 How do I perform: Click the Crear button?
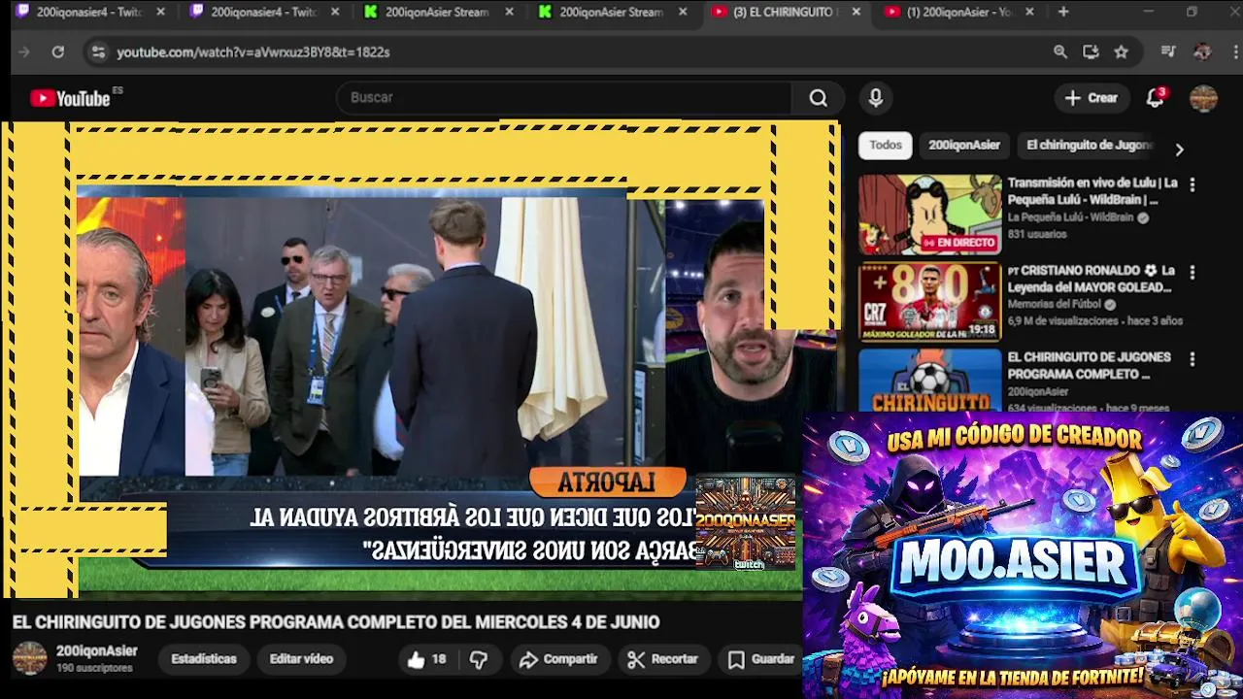point(1091,98)
